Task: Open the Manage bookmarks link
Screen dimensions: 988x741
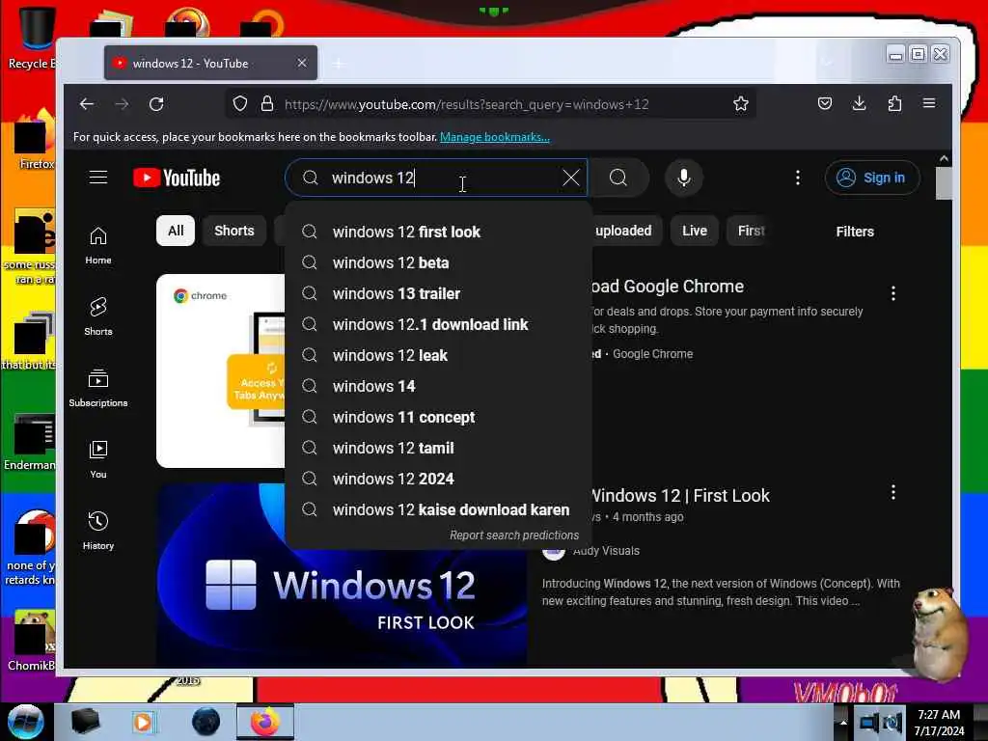Action: pos(495,137)
